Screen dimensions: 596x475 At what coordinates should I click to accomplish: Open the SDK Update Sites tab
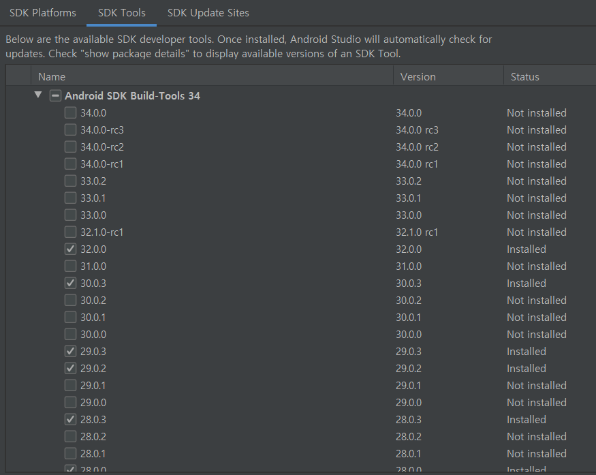[208, 13]
